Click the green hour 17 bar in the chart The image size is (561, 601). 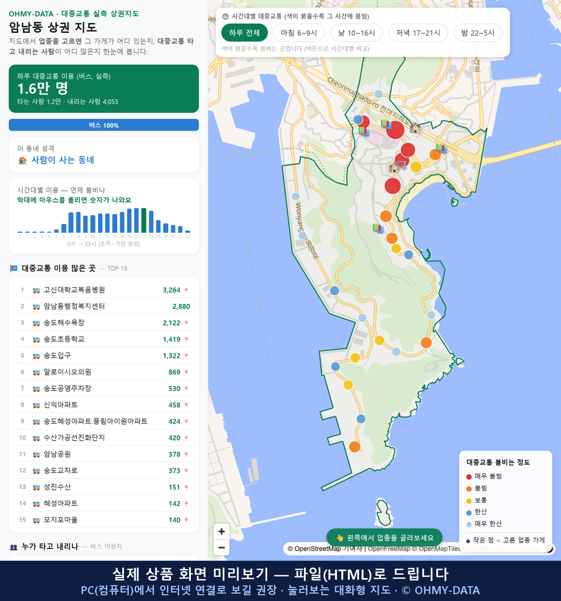point(144,221)
